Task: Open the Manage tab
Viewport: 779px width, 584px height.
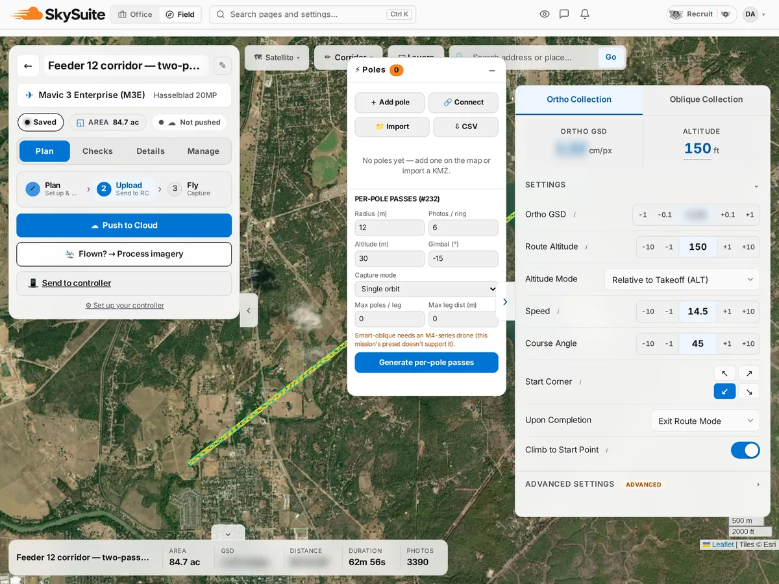Action: [x=203, y=151]
